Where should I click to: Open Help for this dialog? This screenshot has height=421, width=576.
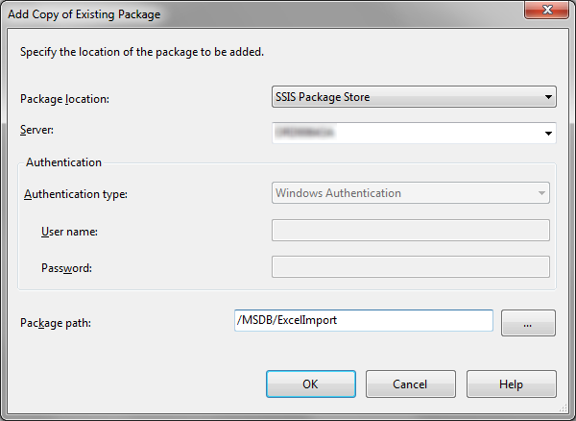click(x=512, y=384)
